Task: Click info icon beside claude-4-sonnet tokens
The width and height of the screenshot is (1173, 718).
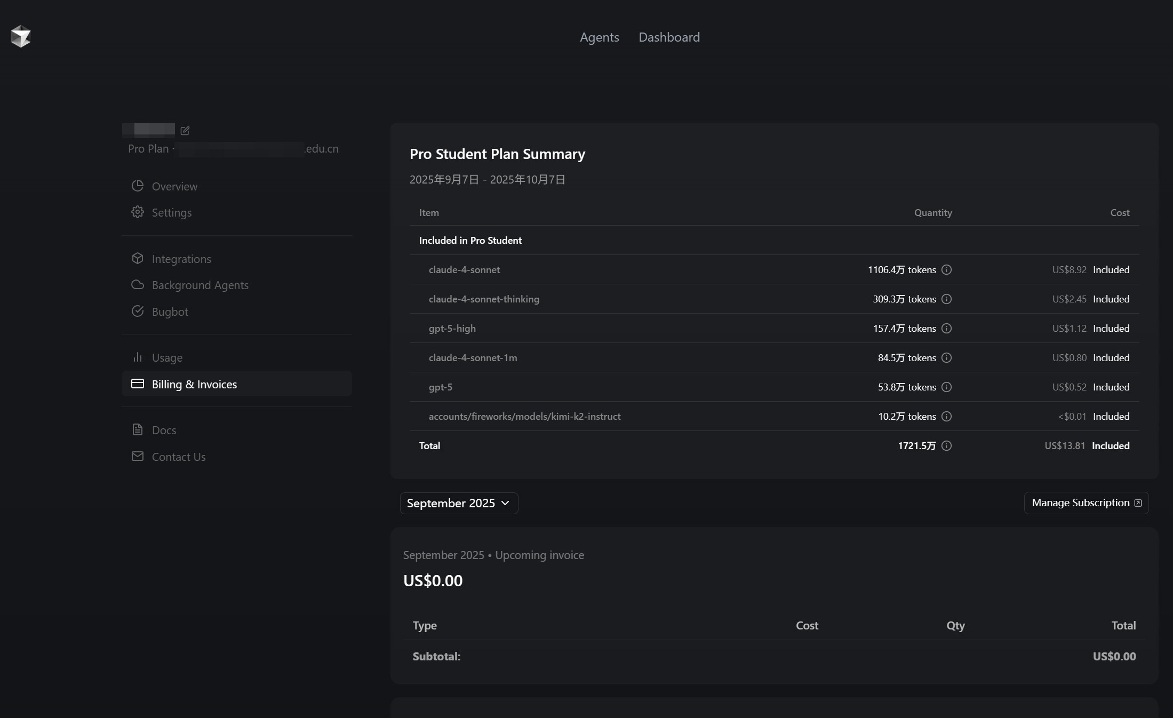Action: click(946, 269)
